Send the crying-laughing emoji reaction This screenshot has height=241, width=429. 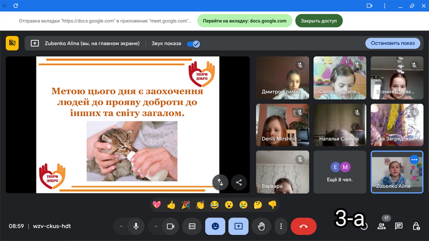214,205
